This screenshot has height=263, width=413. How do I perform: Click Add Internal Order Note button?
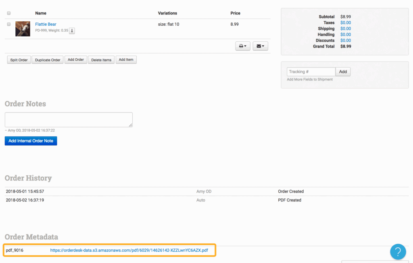click(x=31, y=141)
